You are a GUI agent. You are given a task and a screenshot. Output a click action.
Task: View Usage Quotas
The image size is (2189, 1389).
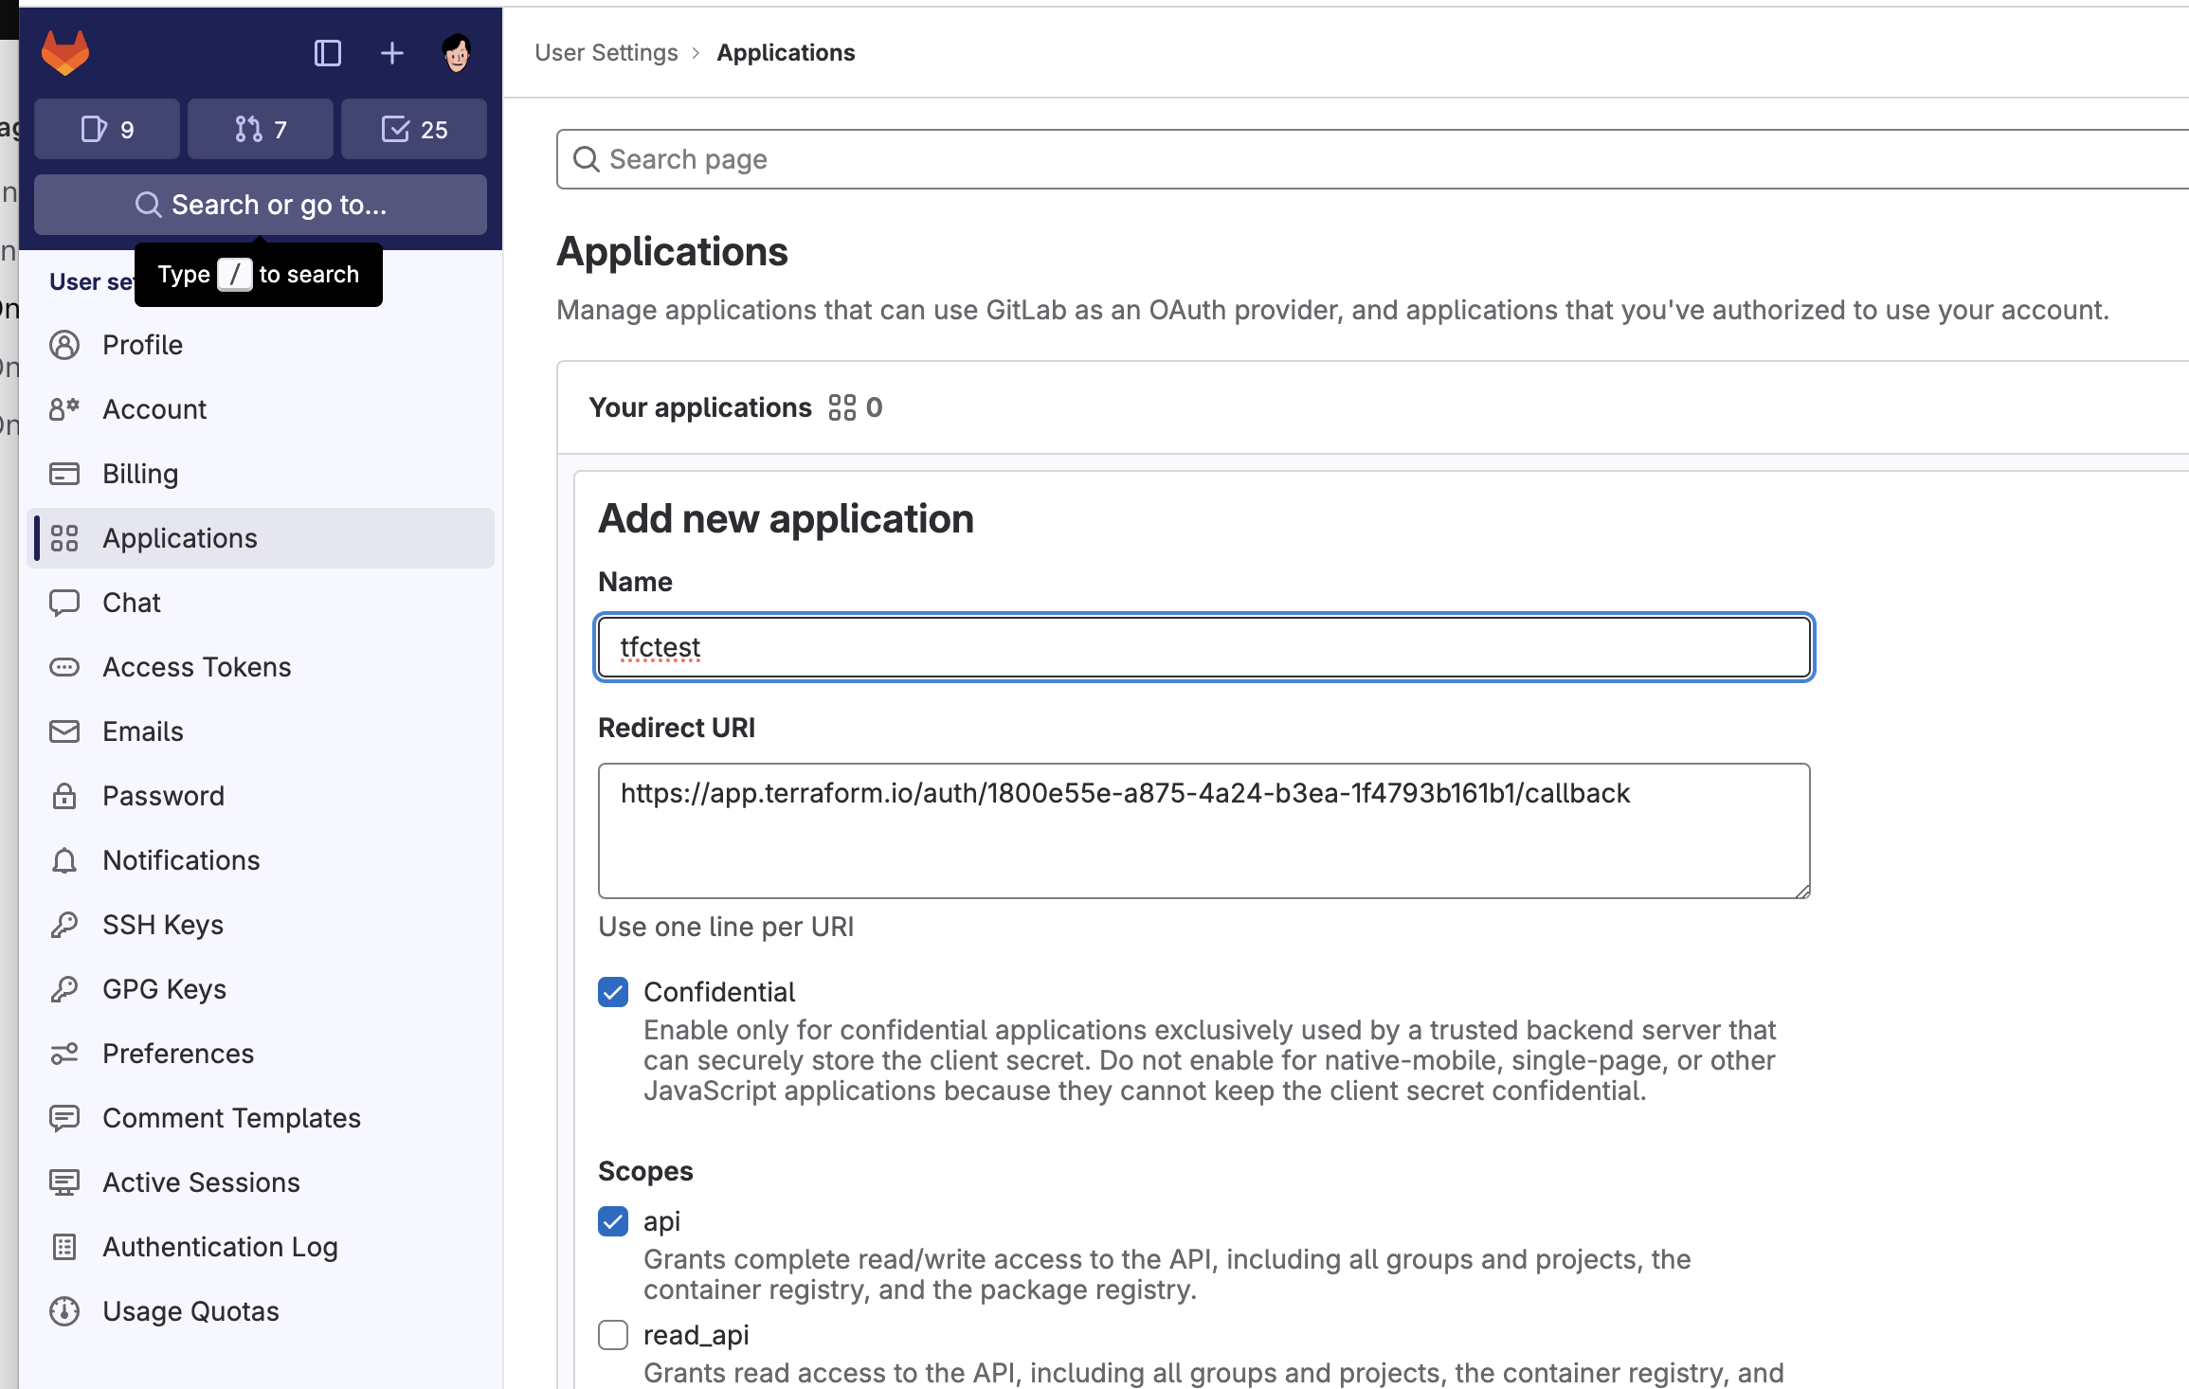pyautogui.click(x=261, y=1311)
